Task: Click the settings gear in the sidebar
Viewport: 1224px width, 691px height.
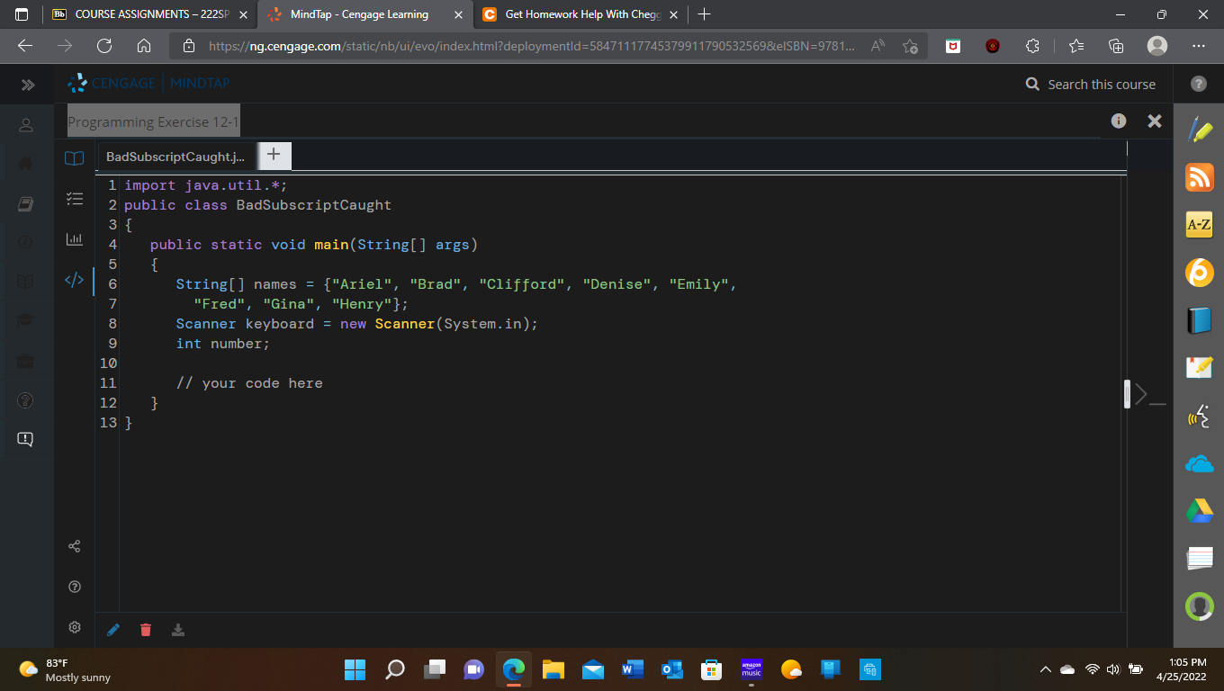Action: [75, 627]
